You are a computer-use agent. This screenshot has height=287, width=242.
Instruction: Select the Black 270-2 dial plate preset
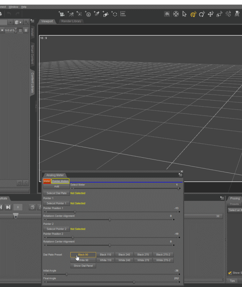point(163,255)
